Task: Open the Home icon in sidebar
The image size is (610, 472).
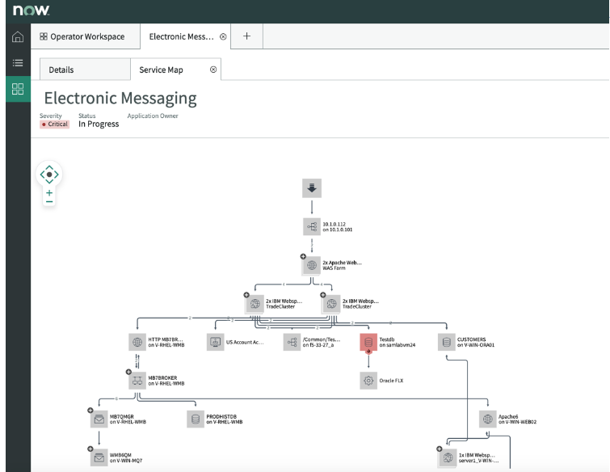Action: (18, 37)
